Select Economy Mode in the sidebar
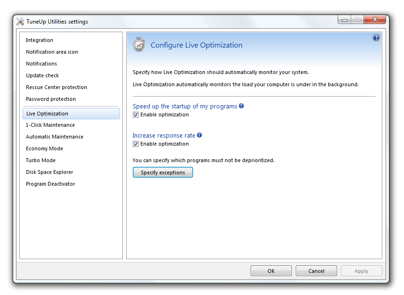 44,149
